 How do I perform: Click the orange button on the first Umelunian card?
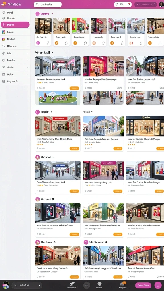pyautogui.click(x=74, y=277)
